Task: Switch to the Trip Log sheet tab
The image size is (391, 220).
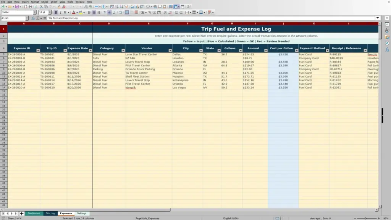Action: click(x=50, y=214)
